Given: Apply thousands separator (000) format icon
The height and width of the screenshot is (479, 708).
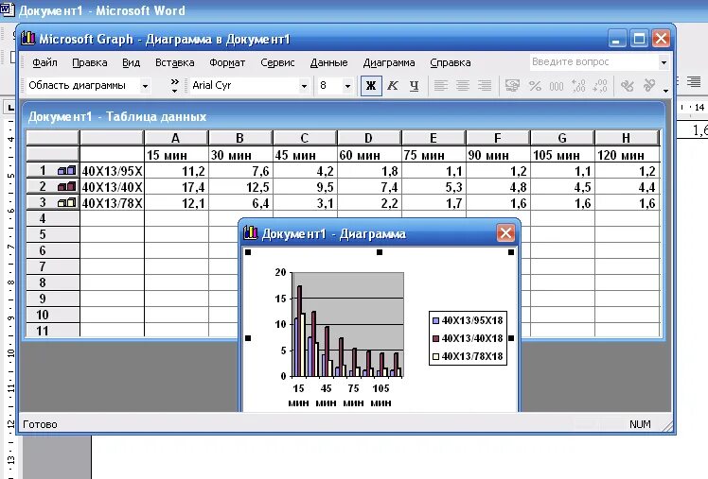Looking at the screenshot, I should [557, 86].
